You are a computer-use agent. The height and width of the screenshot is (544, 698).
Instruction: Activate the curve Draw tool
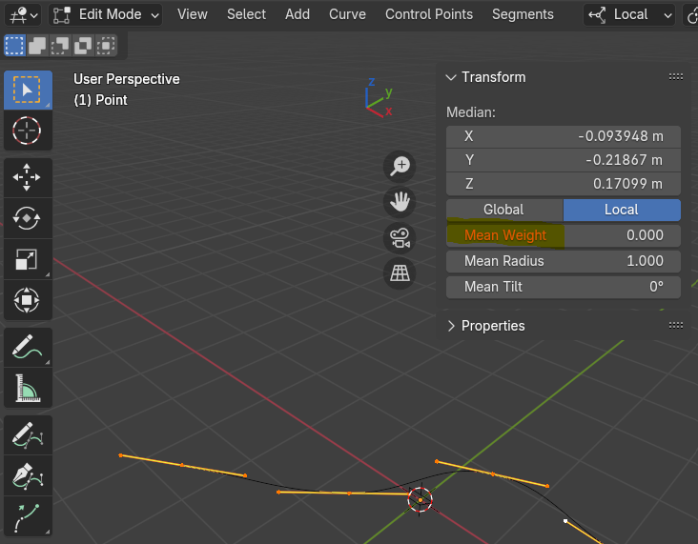pos(28,435)
